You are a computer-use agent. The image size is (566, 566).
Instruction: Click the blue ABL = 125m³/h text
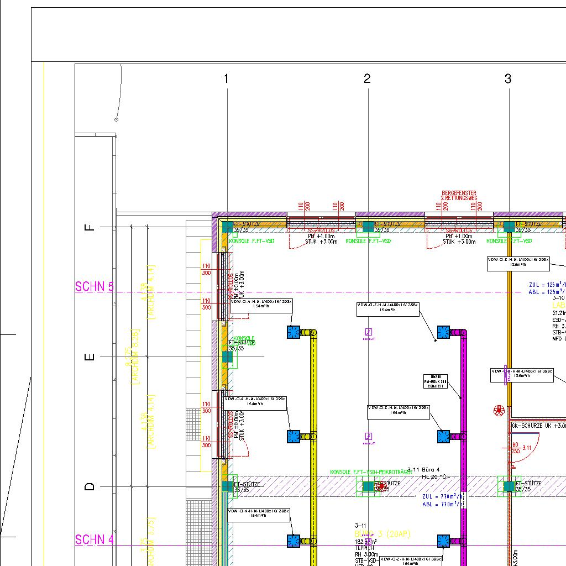pos(547,292)
